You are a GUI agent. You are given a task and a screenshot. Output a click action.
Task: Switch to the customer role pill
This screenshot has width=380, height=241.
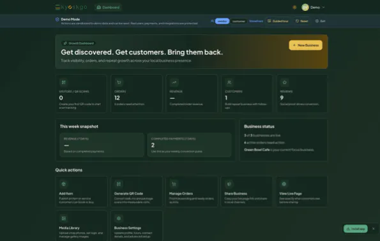(238, 21)
